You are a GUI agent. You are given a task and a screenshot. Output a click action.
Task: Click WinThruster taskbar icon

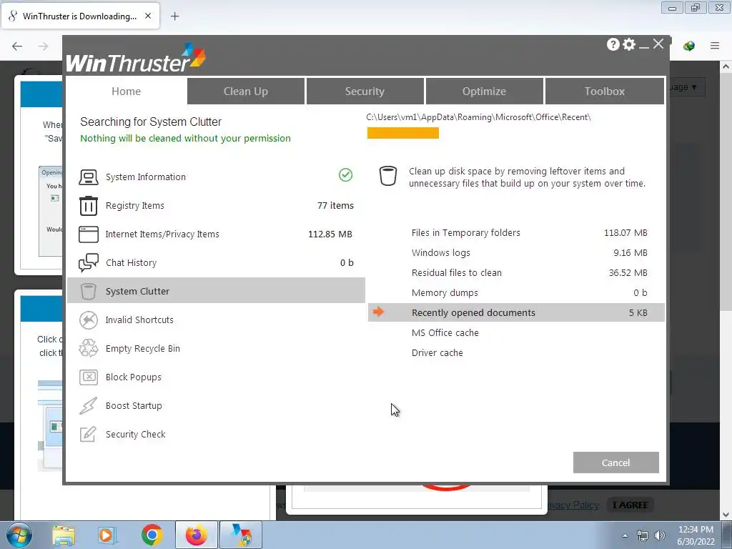coord(241,535)
